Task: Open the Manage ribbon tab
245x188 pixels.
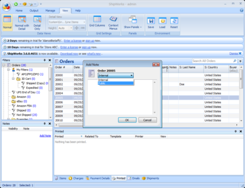Action: [x=50, y=11]
